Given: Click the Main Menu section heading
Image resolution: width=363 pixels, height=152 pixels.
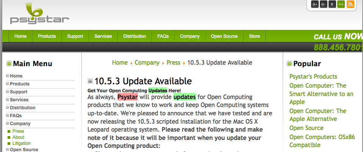Looking at the screenshot, I should pyautogui.click(x=33, y=64).
